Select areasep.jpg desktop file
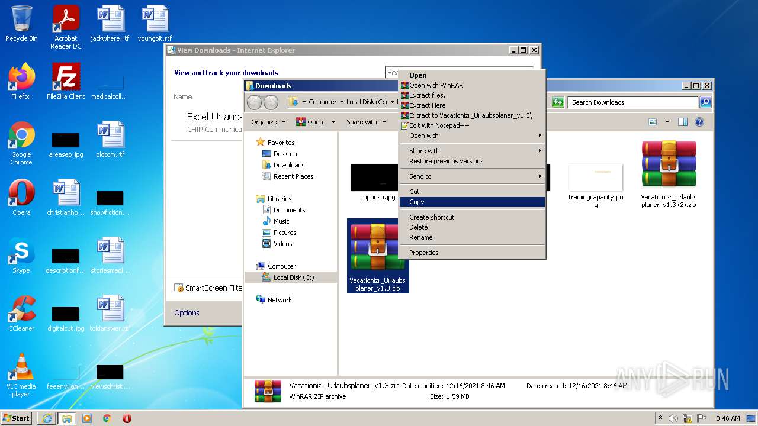 (x=66, y=144)
